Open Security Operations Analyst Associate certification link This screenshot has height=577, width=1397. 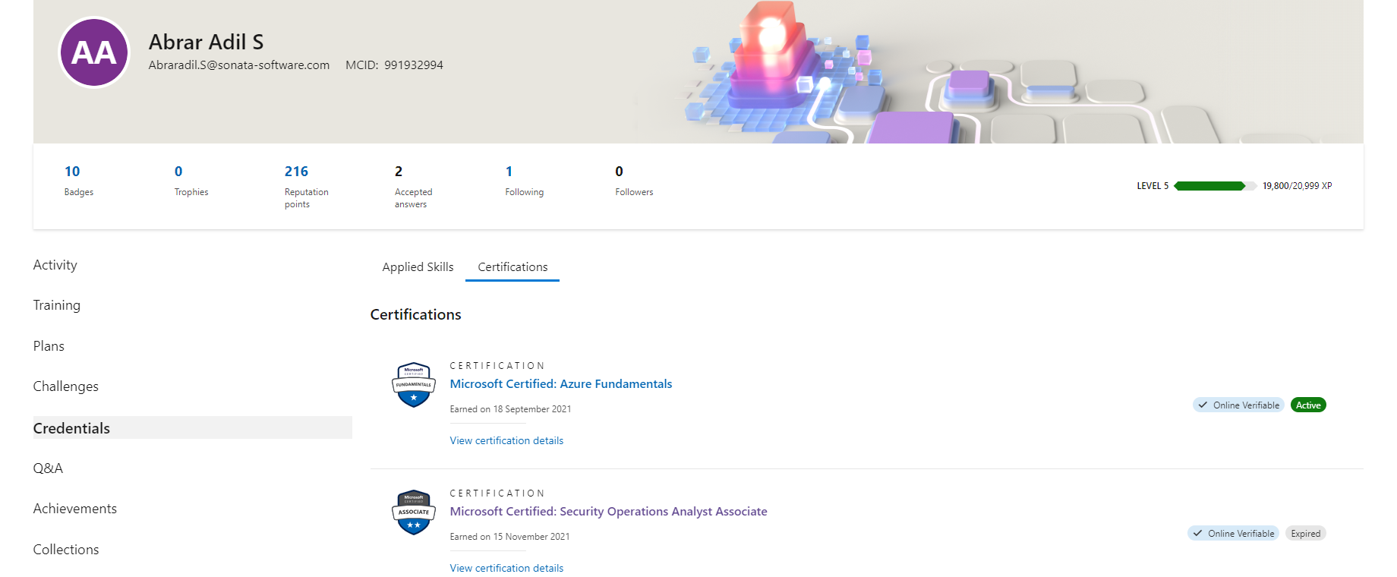[608, 512]
